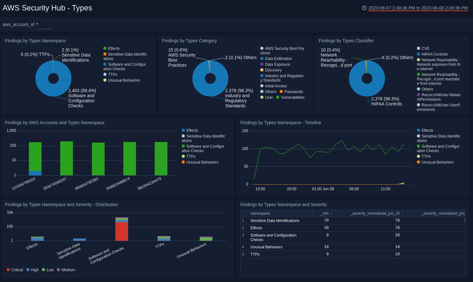The height and width of the screenshot is (282, 473).
Task: Click the green bar for account 982344234479
Action: pyautogui.click(x=161, y=158)
